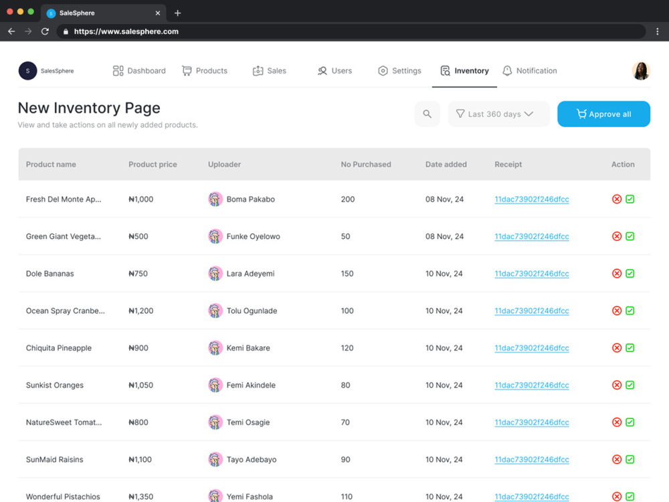Image resolution: width=669 pixels, height=502 pixels.
Task: Click Femi Akindele's uploader avatar
Action: [215, 385]
